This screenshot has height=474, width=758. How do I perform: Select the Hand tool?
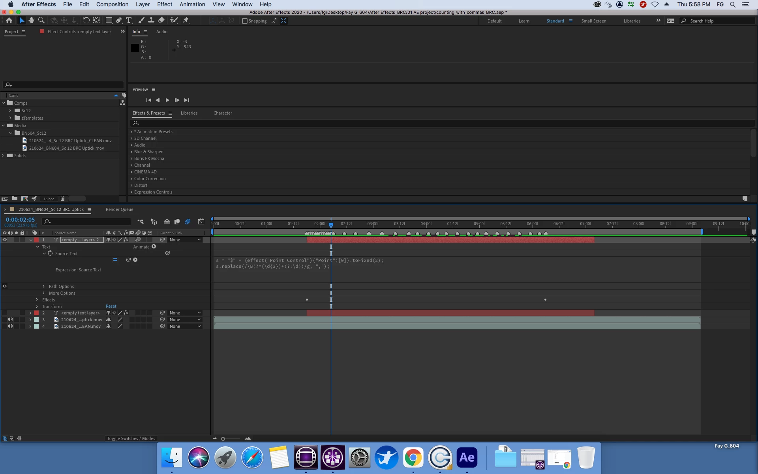[x=31, y=21]
